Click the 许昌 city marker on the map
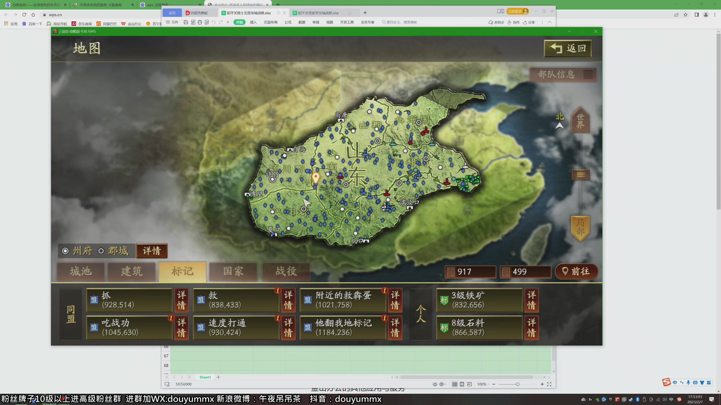Viewport: 721px width, 405px height. tap(272, 179)
